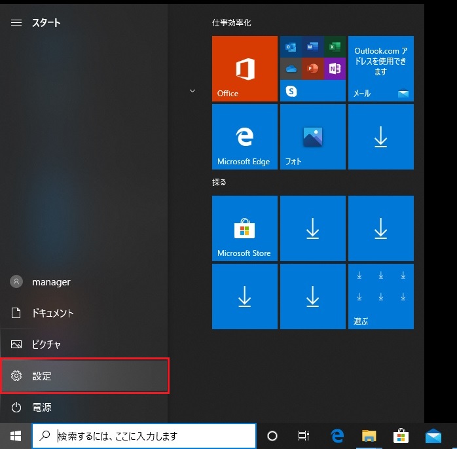This screenshot has height=449, width=457.
Task: Open Mail from the taskbar
Action: click(x=433, y=436)
